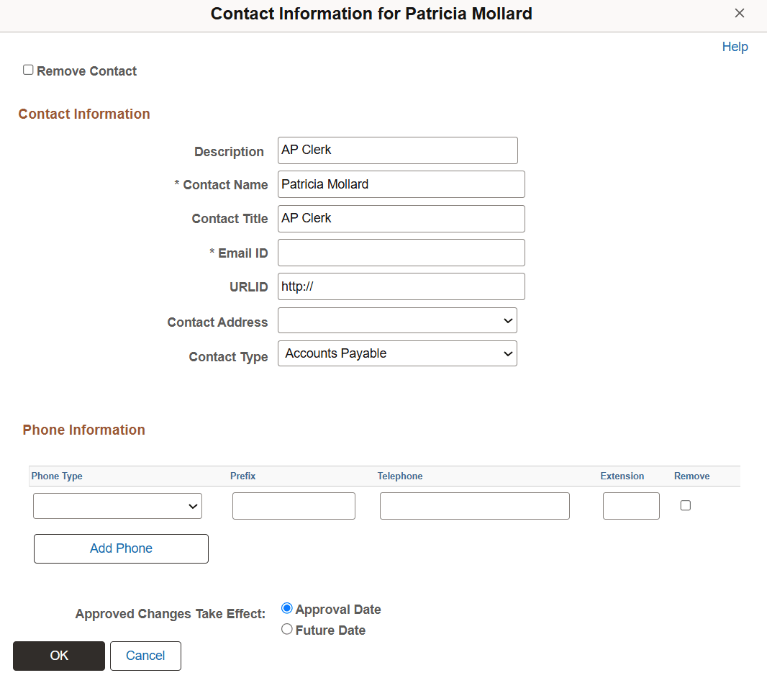Check the Remove Contact checkbox
Viewport: 767px width, 683px height.
point(28,69)
